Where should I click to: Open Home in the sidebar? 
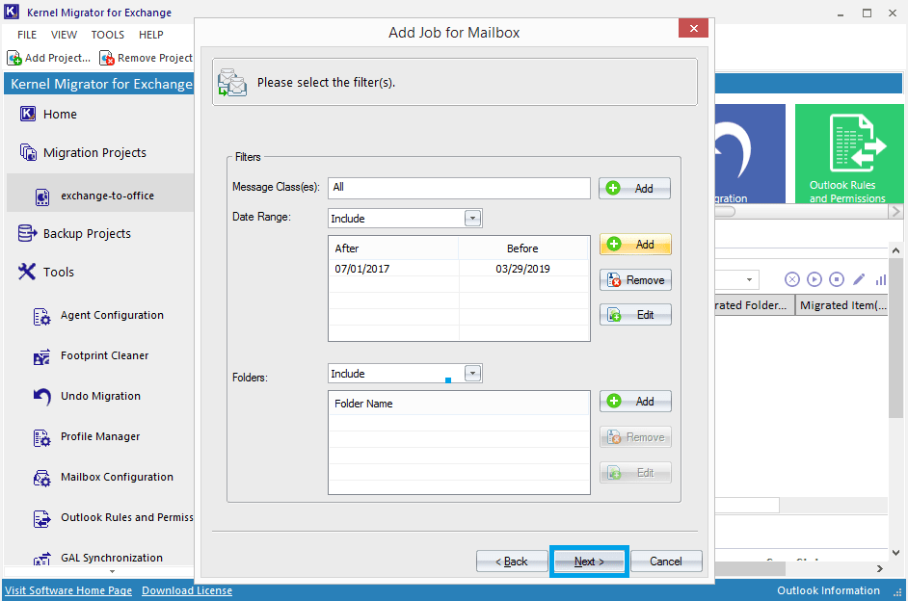coord(60,114)
